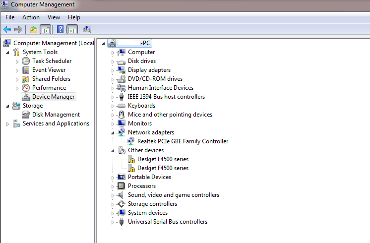The image size is (370, 243).
Task: Click the Sound controllers speaker icon
Action: [121, 195]
